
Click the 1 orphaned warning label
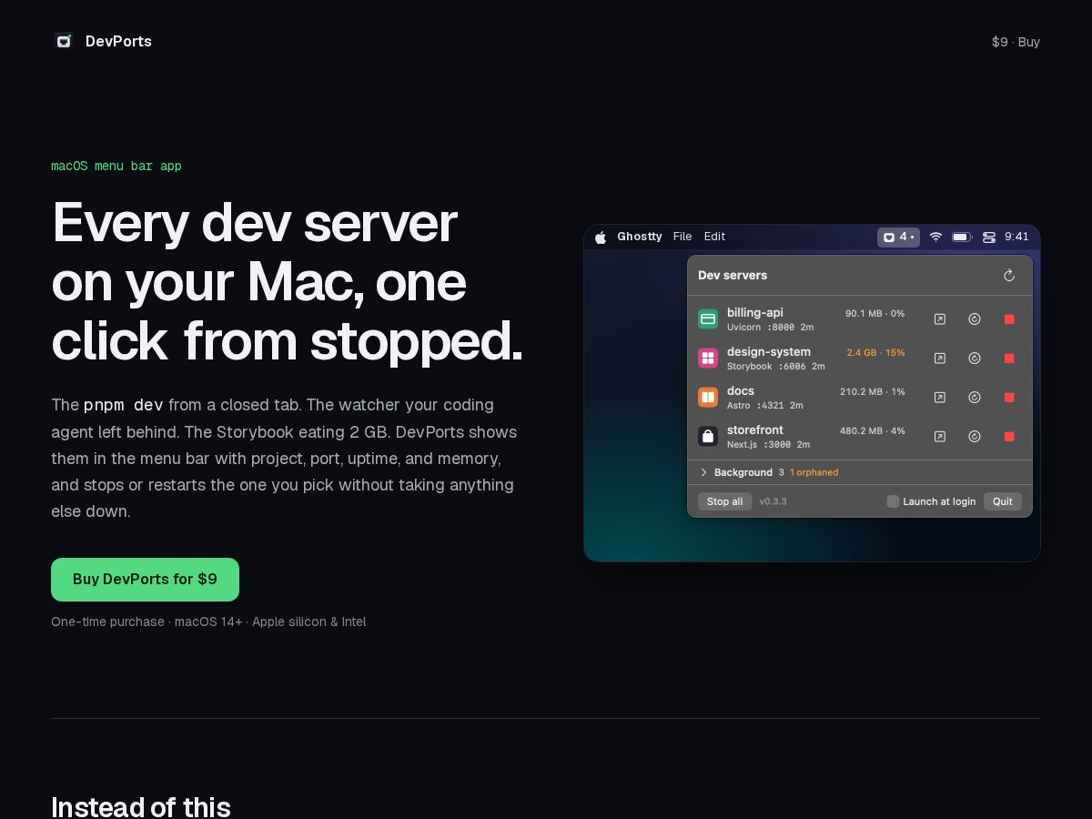point(814,472)
